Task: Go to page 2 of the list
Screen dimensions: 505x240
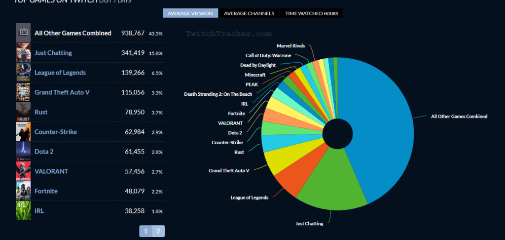Action: click(x=158, y=231)
